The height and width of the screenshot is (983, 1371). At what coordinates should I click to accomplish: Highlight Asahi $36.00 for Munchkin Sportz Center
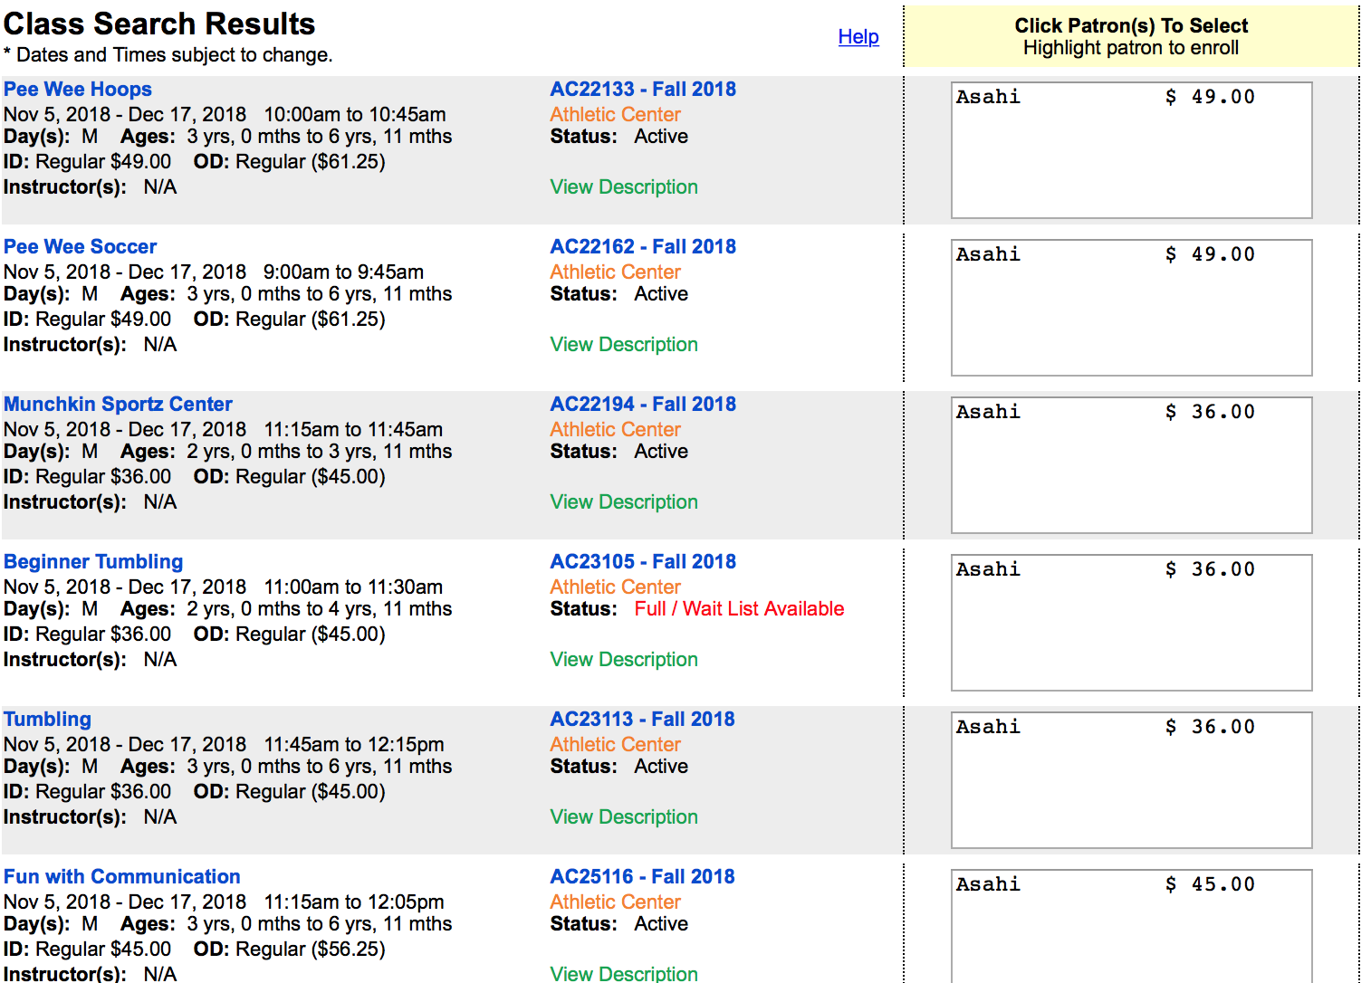pos(1105,413)
